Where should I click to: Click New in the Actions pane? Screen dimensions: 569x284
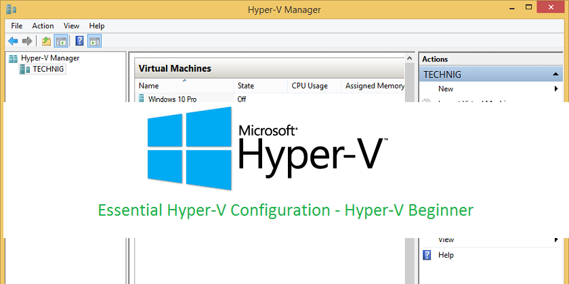pos(446,89)
